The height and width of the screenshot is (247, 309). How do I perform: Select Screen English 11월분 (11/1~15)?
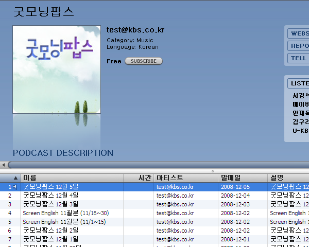pos(64,222)
